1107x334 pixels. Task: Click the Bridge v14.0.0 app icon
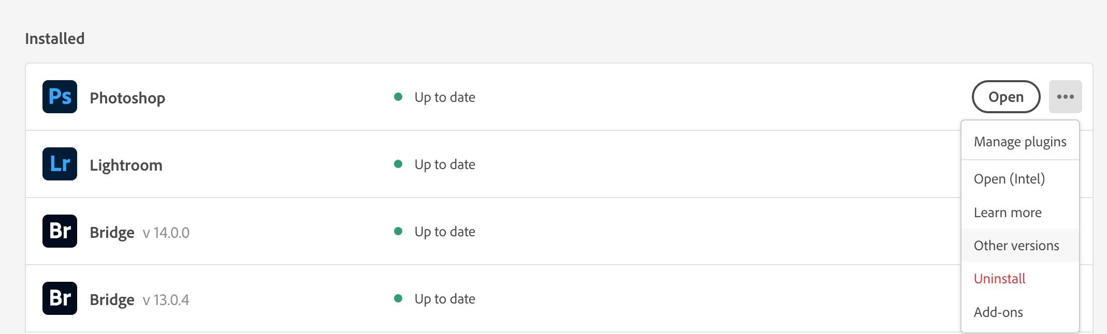(60, 231)
